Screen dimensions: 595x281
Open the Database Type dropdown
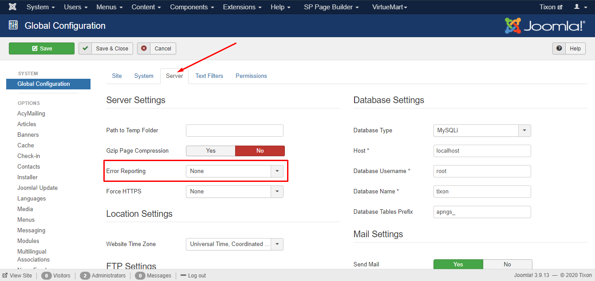pyautogui.click(x=482, y=131)
